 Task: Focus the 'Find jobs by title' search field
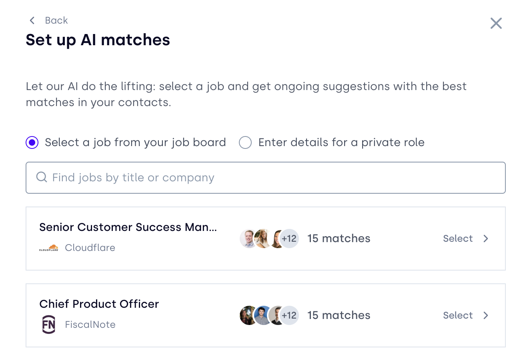pos(272,178)
